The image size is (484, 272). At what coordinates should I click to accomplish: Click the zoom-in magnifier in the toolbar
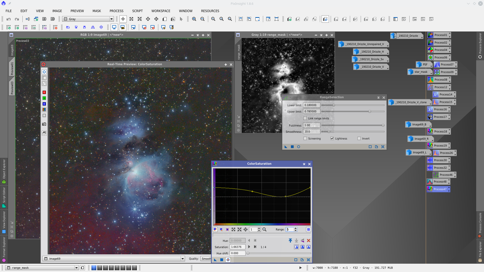(x=194, y=19)
